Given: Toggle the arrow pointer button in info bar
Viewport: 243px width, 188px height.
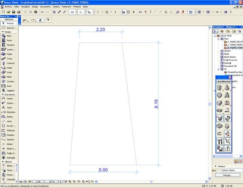Looking at the screenshot, I should [48, 20].
